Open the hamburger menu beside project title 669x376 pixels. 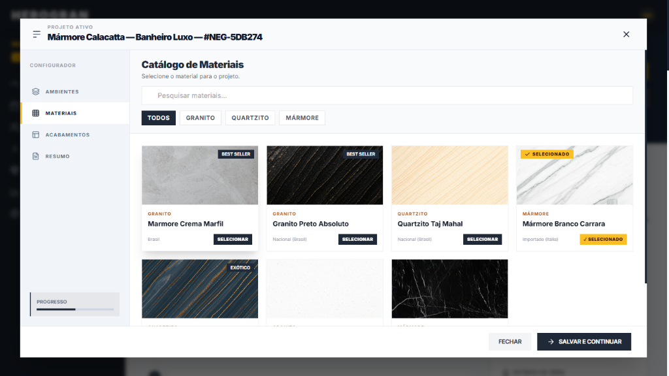pyautogui.click(x=37, y=34)
